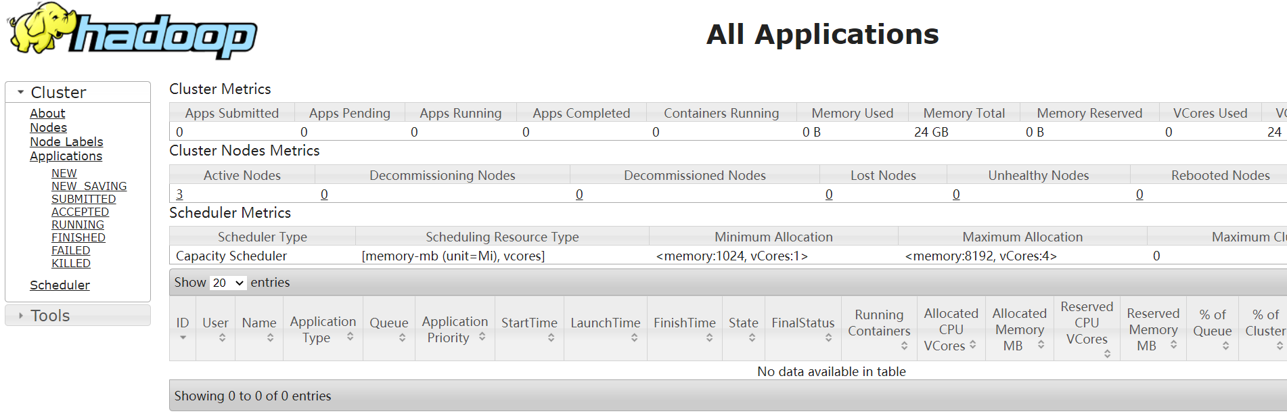1287x420 pixels.
Task: Sort table by Queue column
Action: coord(389,328)
